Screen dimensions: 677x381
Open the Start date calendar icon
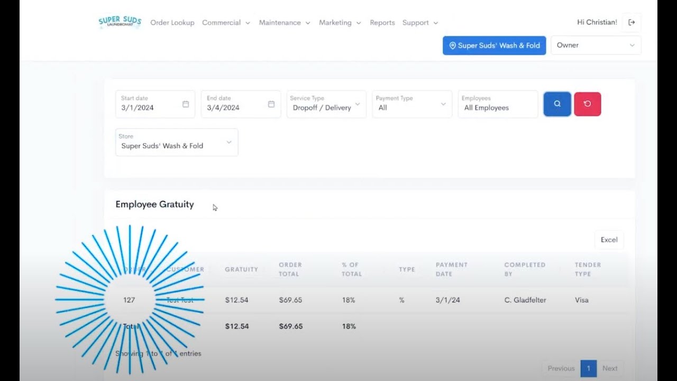coord(186,104)
